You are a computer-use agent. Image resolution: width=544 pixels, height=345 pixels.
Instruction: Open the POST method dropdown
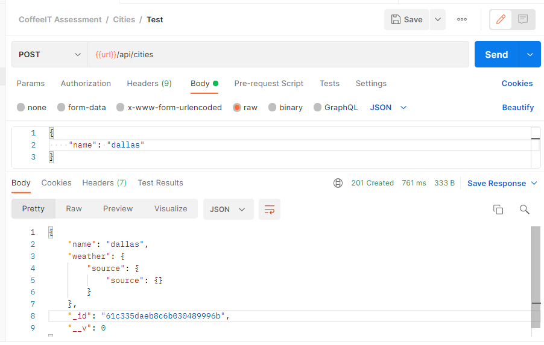click(49, 54)
